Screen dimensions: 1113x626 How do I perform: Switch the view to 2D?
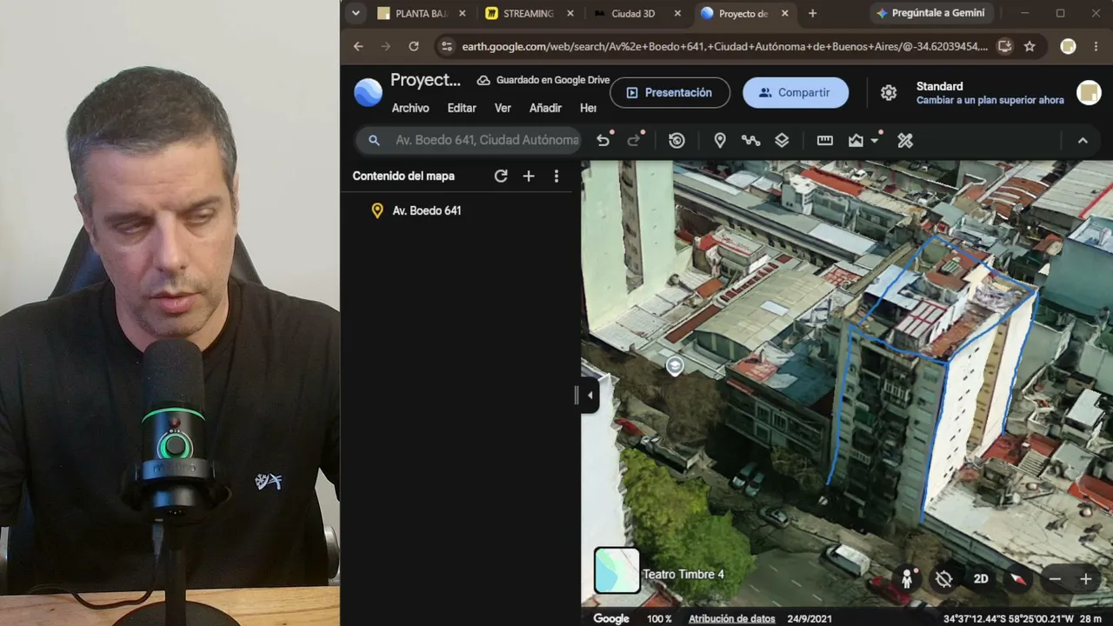coord(981,578)
